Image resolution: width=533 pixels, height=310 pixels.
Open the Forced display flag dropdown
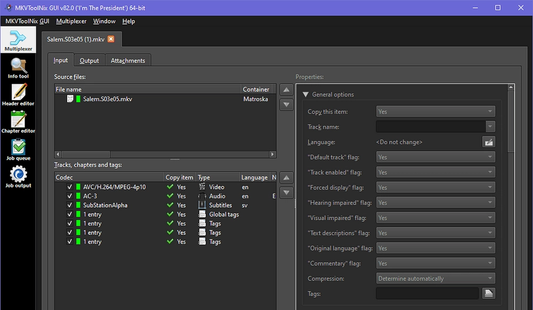coord(435,187)
